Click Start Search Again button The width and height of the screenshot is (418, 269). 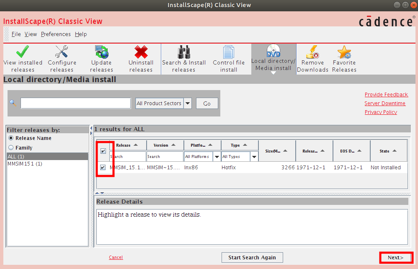(x=252, y=258)
